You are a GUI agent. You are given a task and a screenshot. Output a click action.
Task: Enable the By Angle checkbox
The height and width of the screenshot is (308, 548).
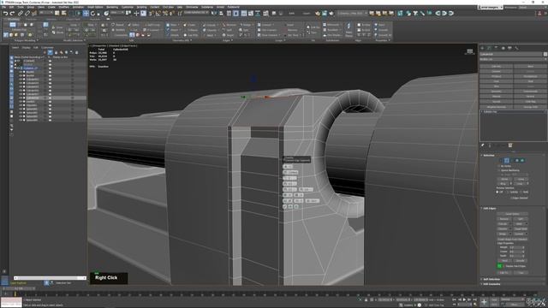coord(498,175)
